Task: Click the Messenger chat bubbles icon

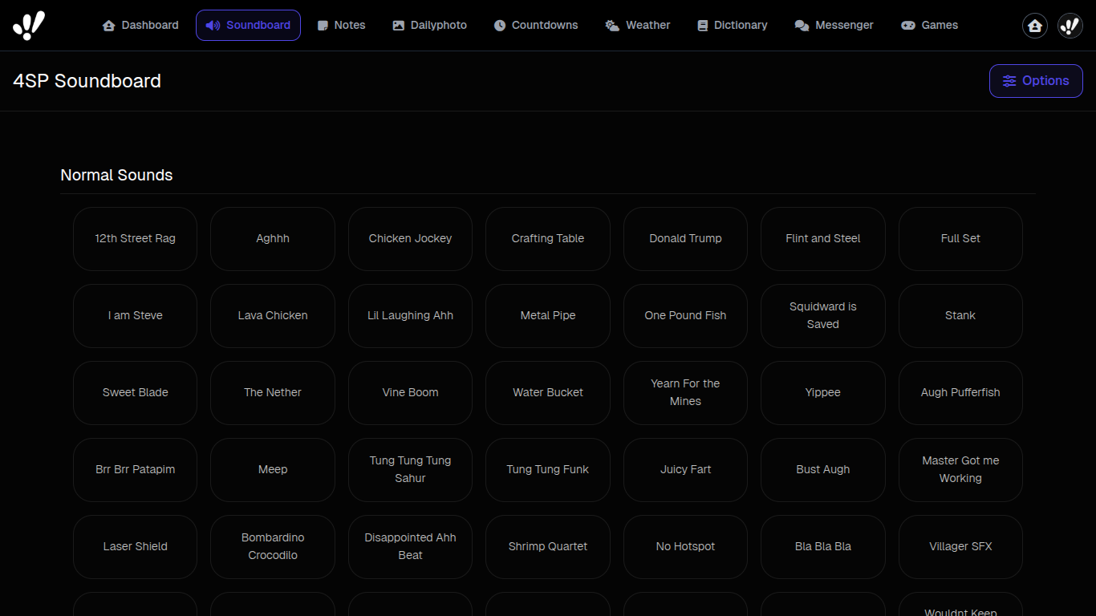Action: [x=802, y=25]
